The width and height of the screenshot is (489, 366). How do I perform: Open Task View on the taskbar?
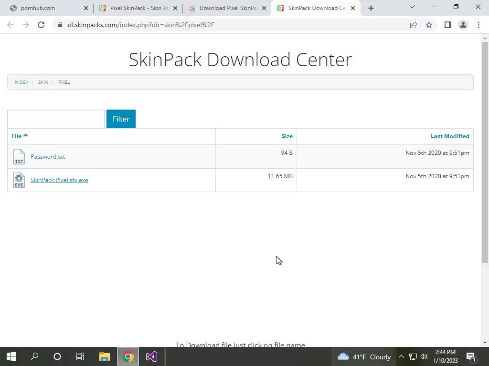tap(80, 356)
